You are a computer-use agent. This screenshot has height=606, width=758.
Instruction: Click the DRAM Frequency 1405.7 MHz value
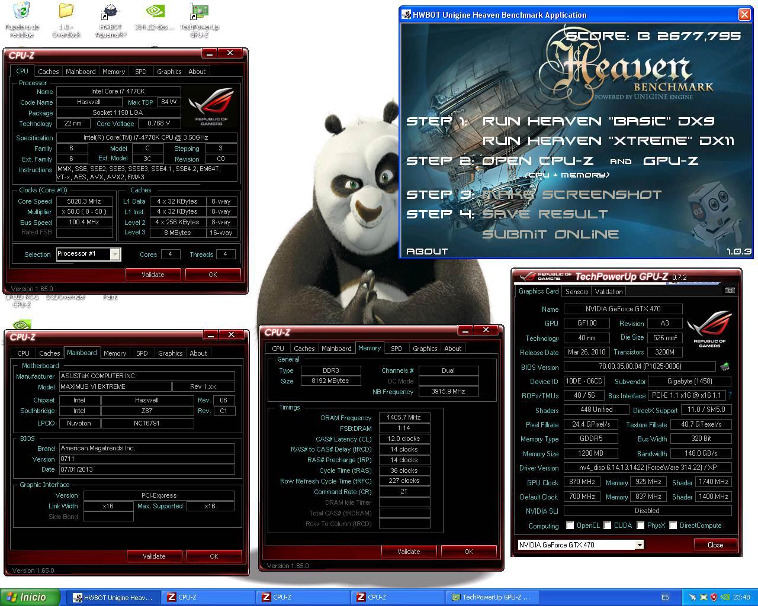point(404,417)
